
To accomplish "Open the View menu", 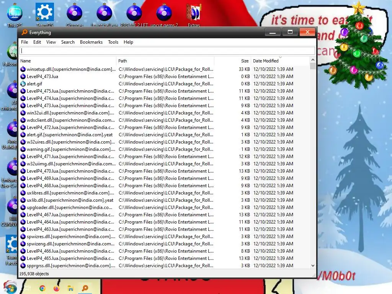I will click(x=51, y=42).
